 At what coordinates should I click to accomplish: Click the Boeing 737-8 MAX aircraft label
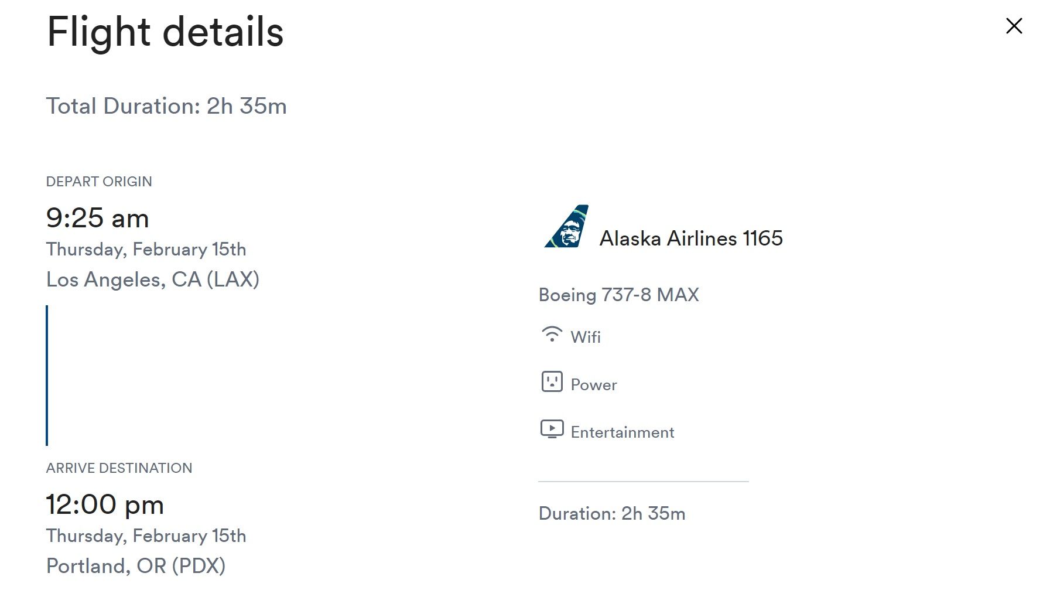tap(618, 295)
